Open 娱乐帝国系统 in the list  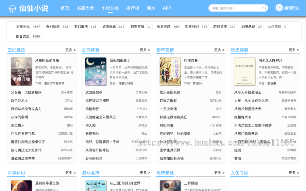(x=170, y=92)
